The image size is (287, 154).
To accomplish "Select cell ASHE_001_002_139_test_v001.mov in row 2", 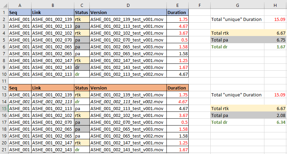I will [x=128, y=19].
